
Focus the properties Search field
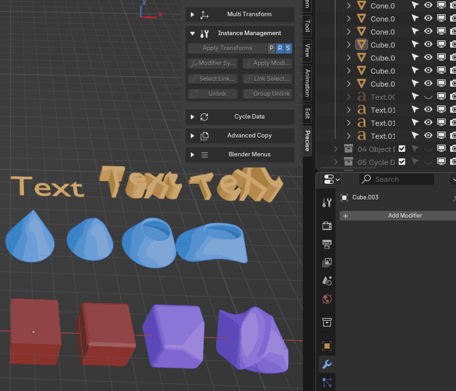397,179
